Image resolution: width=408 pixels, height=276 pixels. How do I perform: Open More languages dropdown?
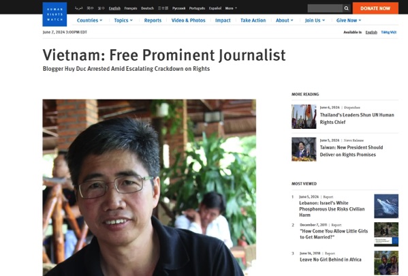[x=231, y=8]
